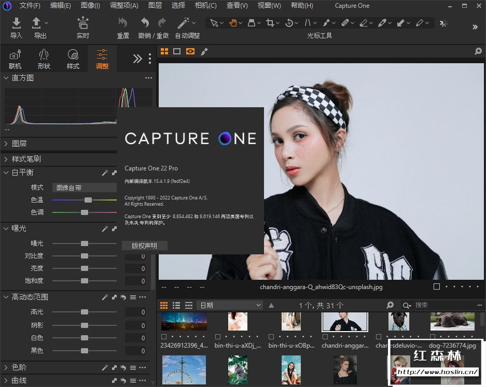Open the sort by date (日期) dropdown
Image resolution: width=486 pixels, height=387 pixels.
click(230, 305)
